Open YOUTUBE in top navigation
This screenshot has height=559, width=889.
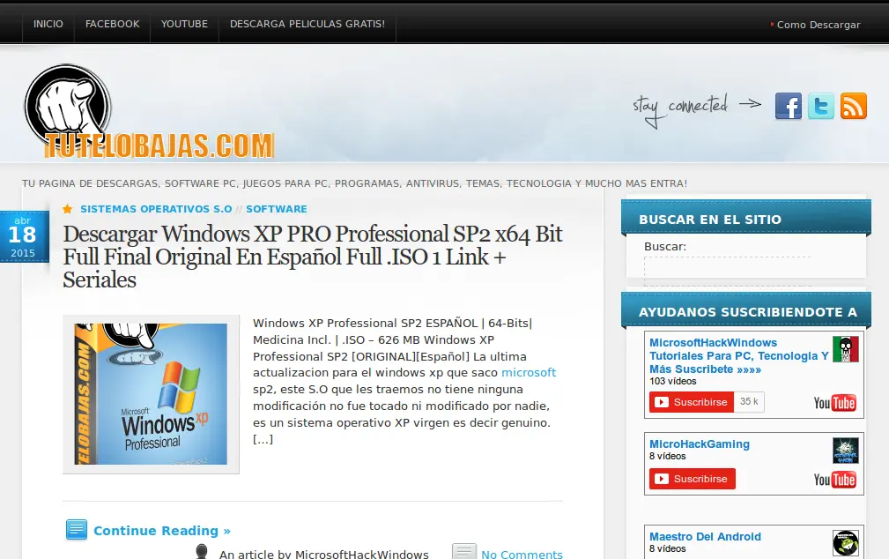tap(184, 24)
